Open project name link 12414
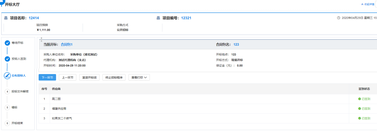This screenshot has width=377, height=131. pyautogui.click(x=34, y=18)
